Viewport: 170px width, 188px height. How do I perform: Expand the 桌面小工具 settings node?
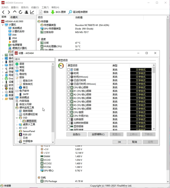pyautogui.click(x=17, y=125)
